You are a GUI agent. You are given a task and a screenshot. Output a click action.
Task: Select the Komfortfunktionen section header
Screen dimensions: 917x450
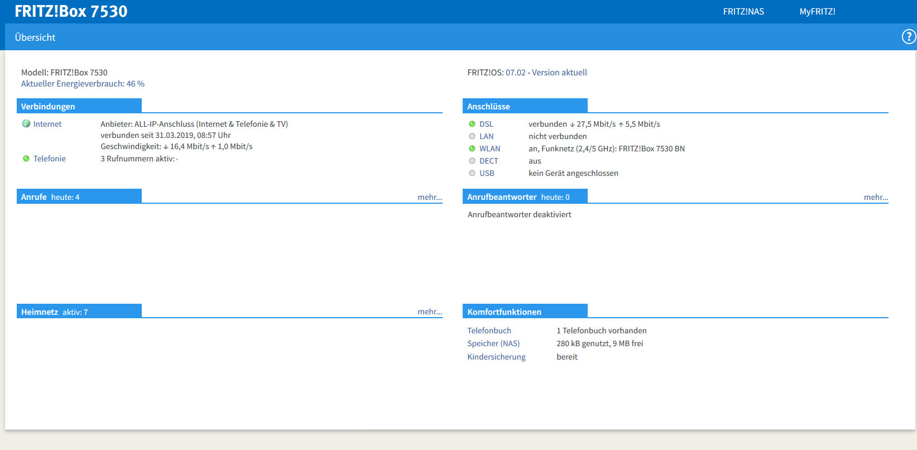(525, 312)
